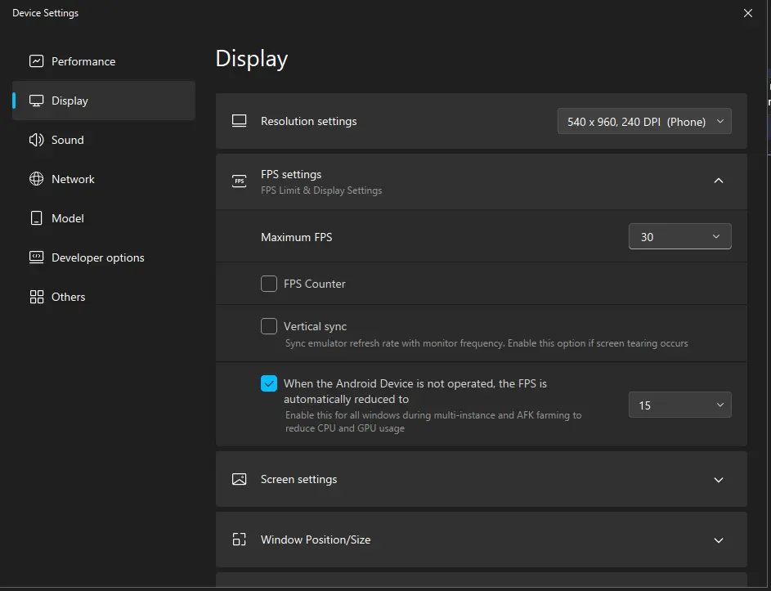Click the Display monitor icon in sidebar
Viewport: 771px width, 591px height.
click(37, 101)
